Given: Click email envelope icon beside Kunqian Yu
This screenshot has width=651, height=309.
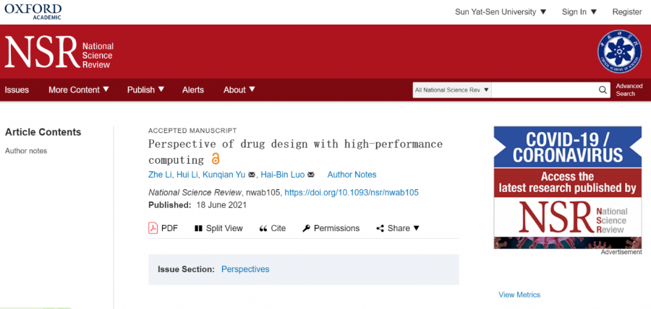Looking at the screenshot, I should (x=252, y=175).
